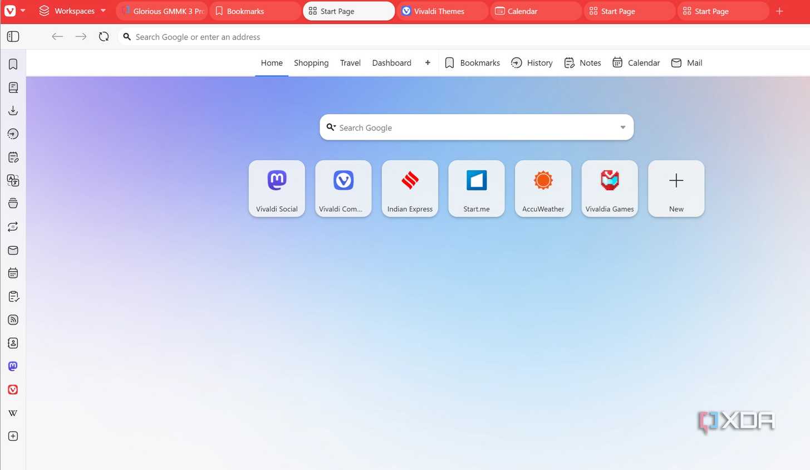Open the Wikipedia web panel
The height and width of the screenshot is (470, 810).
[13, 413]
